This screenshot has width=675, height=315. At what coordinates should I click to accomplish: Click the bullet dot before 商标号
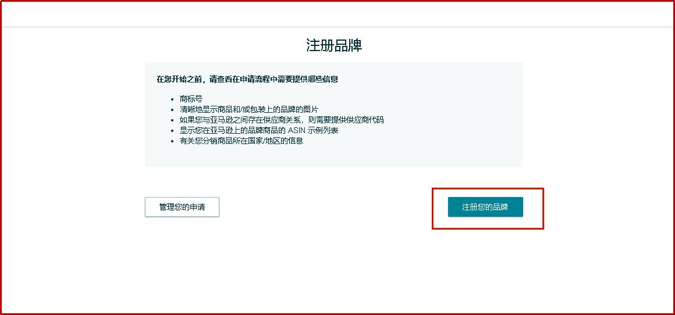172,99
